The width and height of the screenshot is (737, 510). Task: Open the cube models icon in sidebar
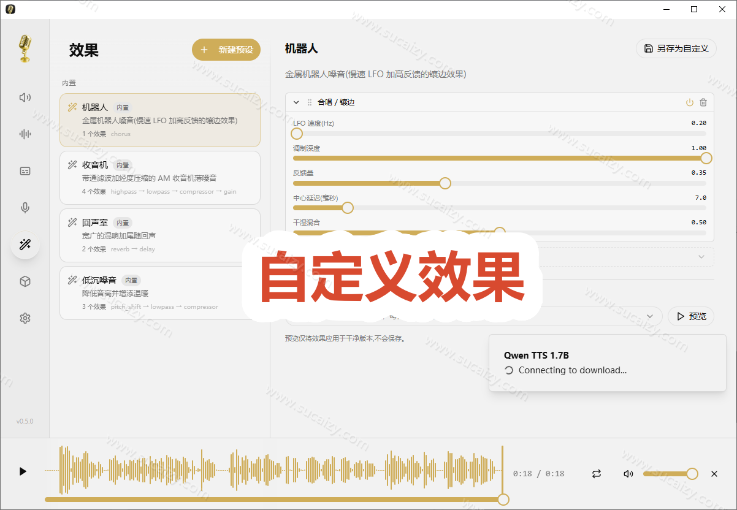(25, 281)
